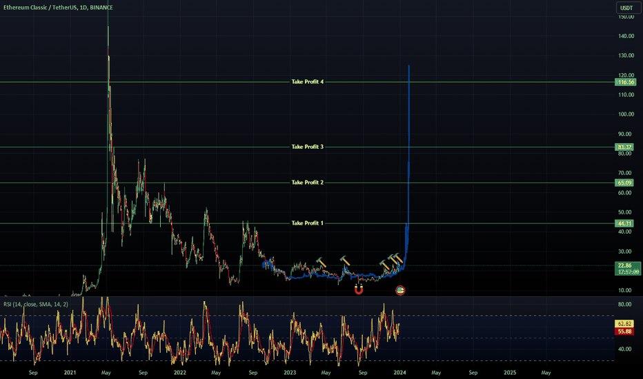Click the 116.56 price tag on axis
Screen dimensions: 643x379
coord(625,82)
